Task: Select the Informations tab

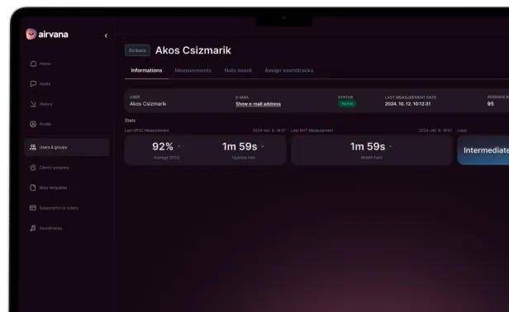Action: point(146,70)
